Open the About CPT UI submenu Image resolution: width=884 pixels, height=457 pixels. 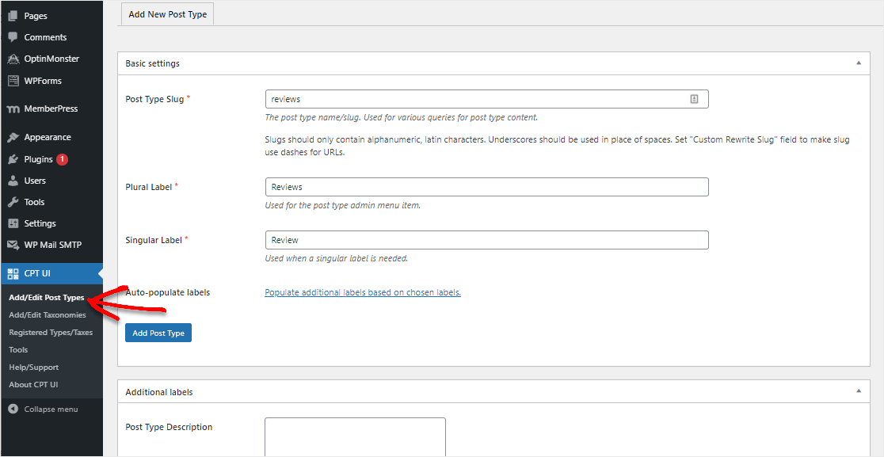tap(34, 385)
